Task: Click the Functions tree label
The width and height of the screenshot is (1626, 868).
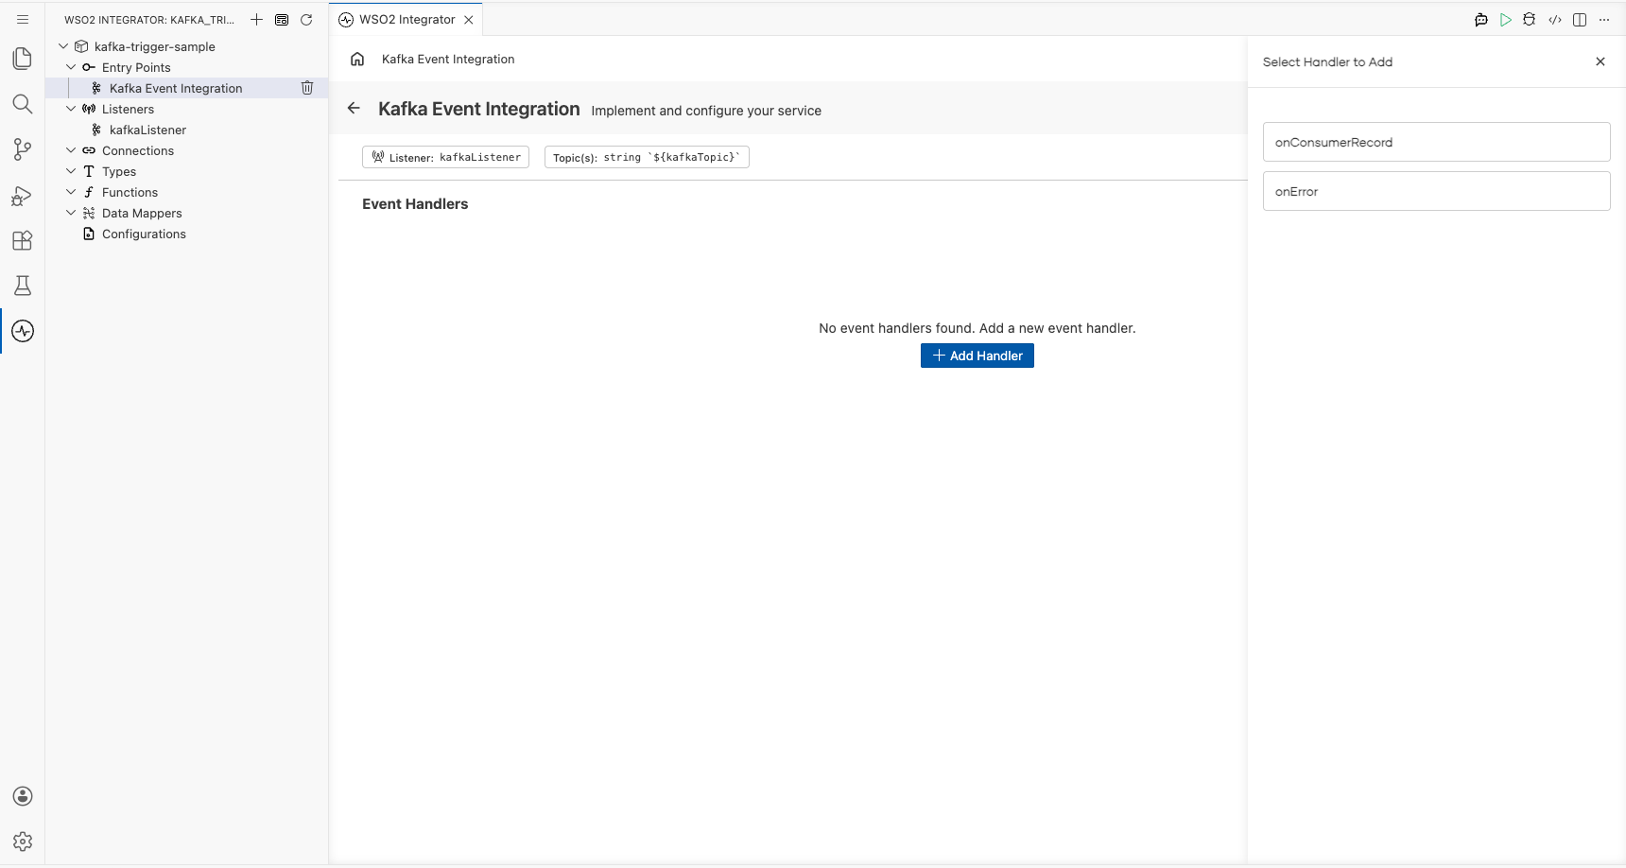Action: click(x=130, y=192)
